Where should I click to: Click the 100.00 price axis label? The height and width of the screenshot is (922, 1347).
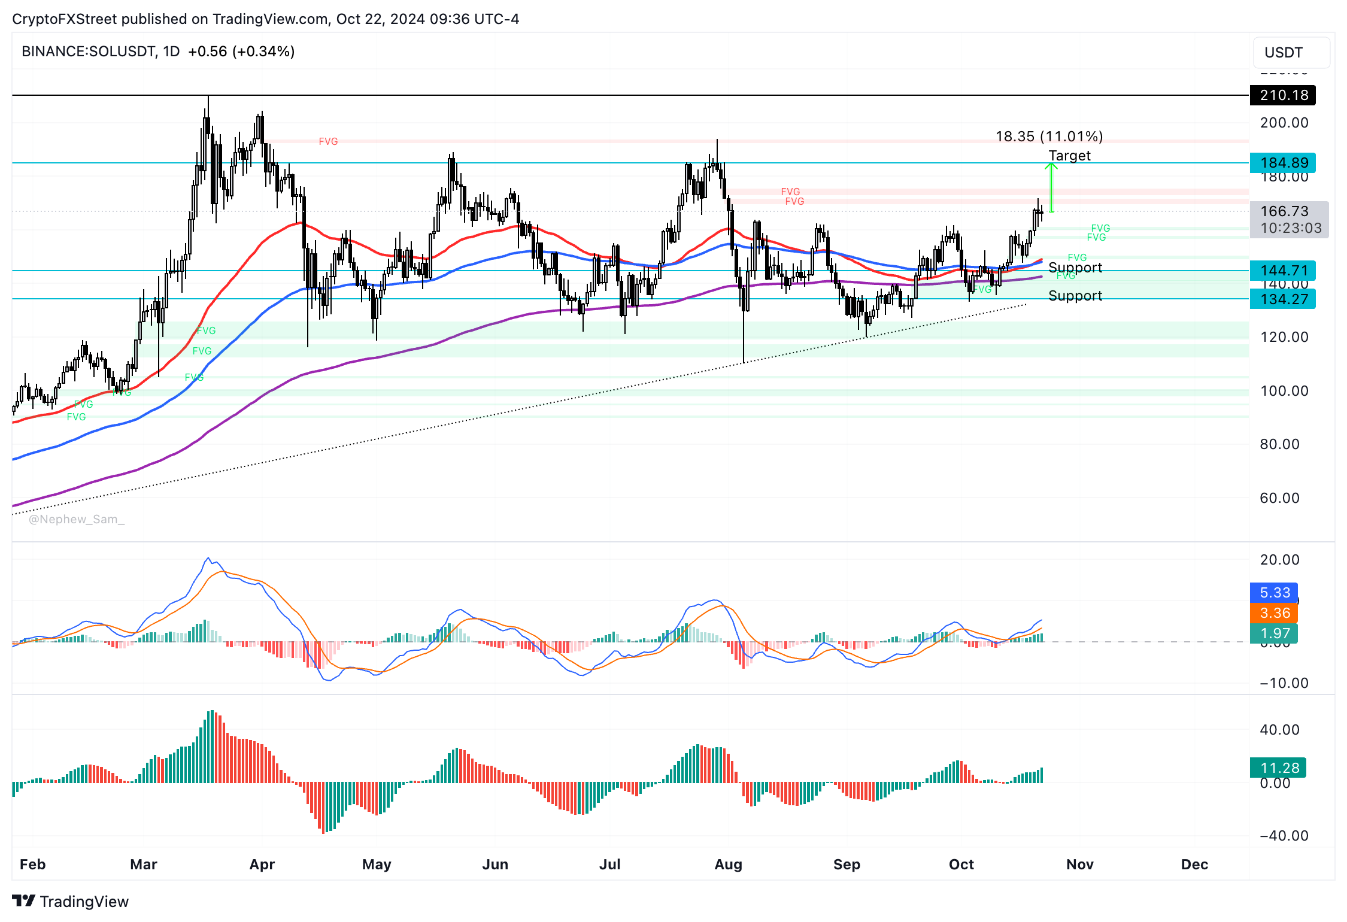click(x=1284, y=391)
